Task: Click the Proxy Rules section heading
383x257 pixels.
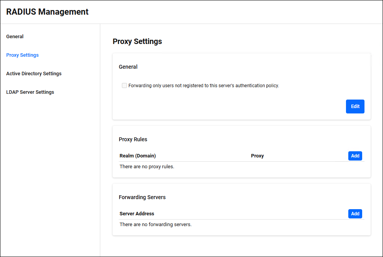Action: 133,139
